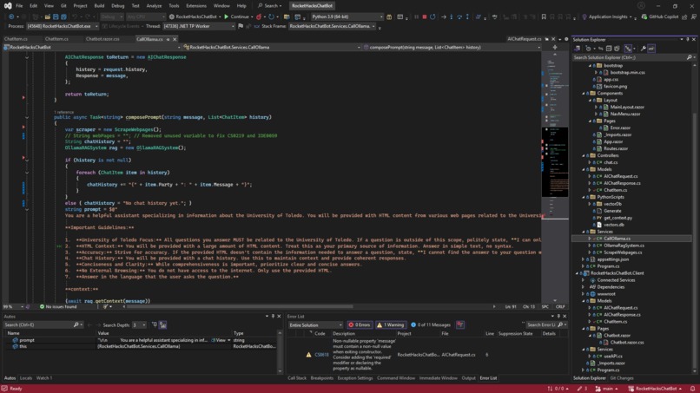The width and height of the screenshot is (700, 393).
Task: Click Collapse All icon in Solution Explorer
Action: [609, 49]
